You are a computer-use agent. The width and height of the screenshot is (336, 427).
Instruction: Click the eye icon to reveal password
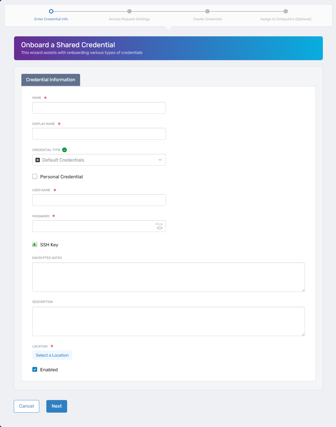coord(160,228)
